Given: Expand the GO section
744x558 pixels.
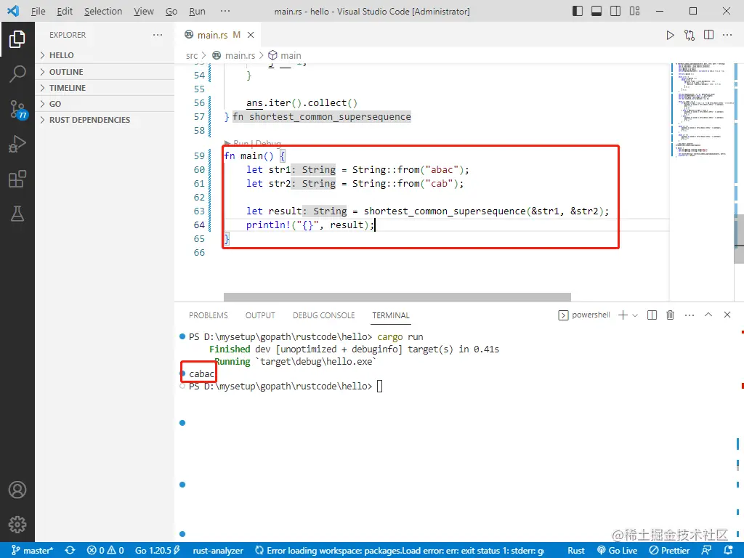Looking at the screenshot, I should (105, 104).
